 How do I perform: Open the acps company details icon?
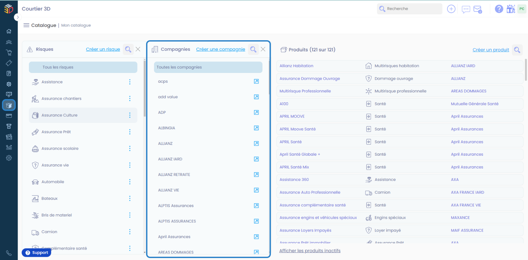[x=256, y=81]
